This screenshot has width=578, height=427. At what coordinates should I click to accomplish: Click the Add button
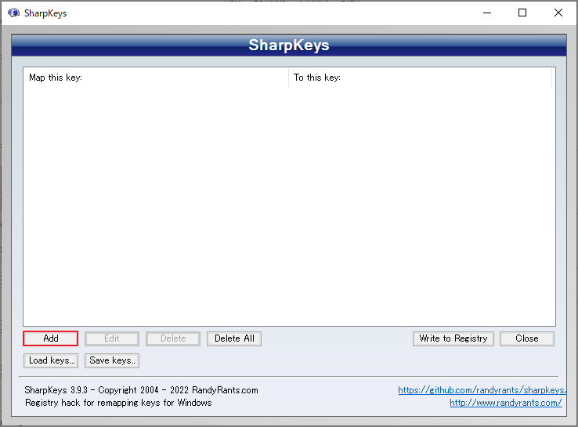(50, 338)
